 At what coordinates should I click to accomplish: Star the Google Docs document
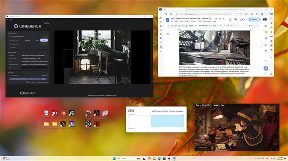click(x=216, y=19)
